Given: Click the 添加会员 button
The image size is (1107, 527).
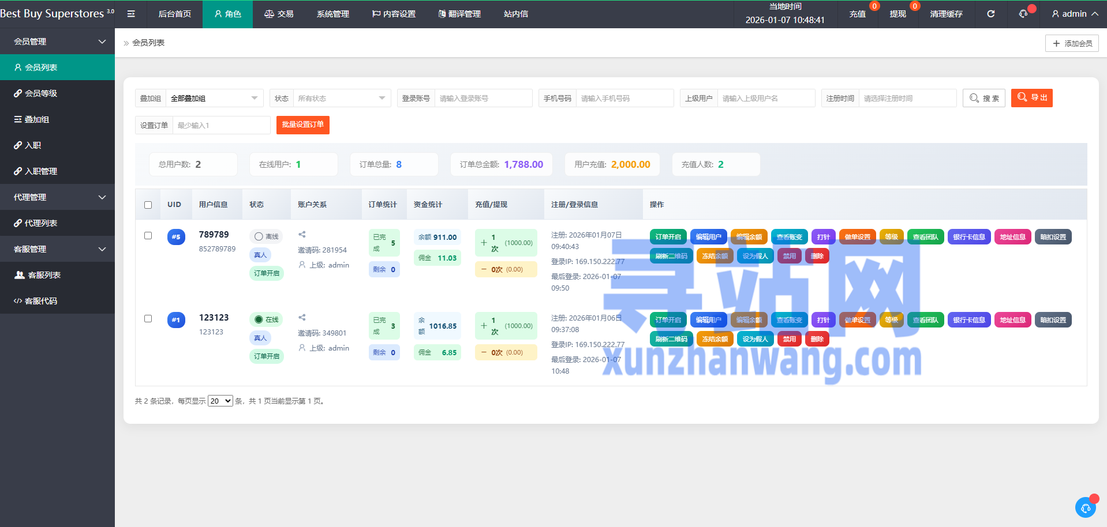Looking at the screenshot, I should click(x=1071, y=43).
